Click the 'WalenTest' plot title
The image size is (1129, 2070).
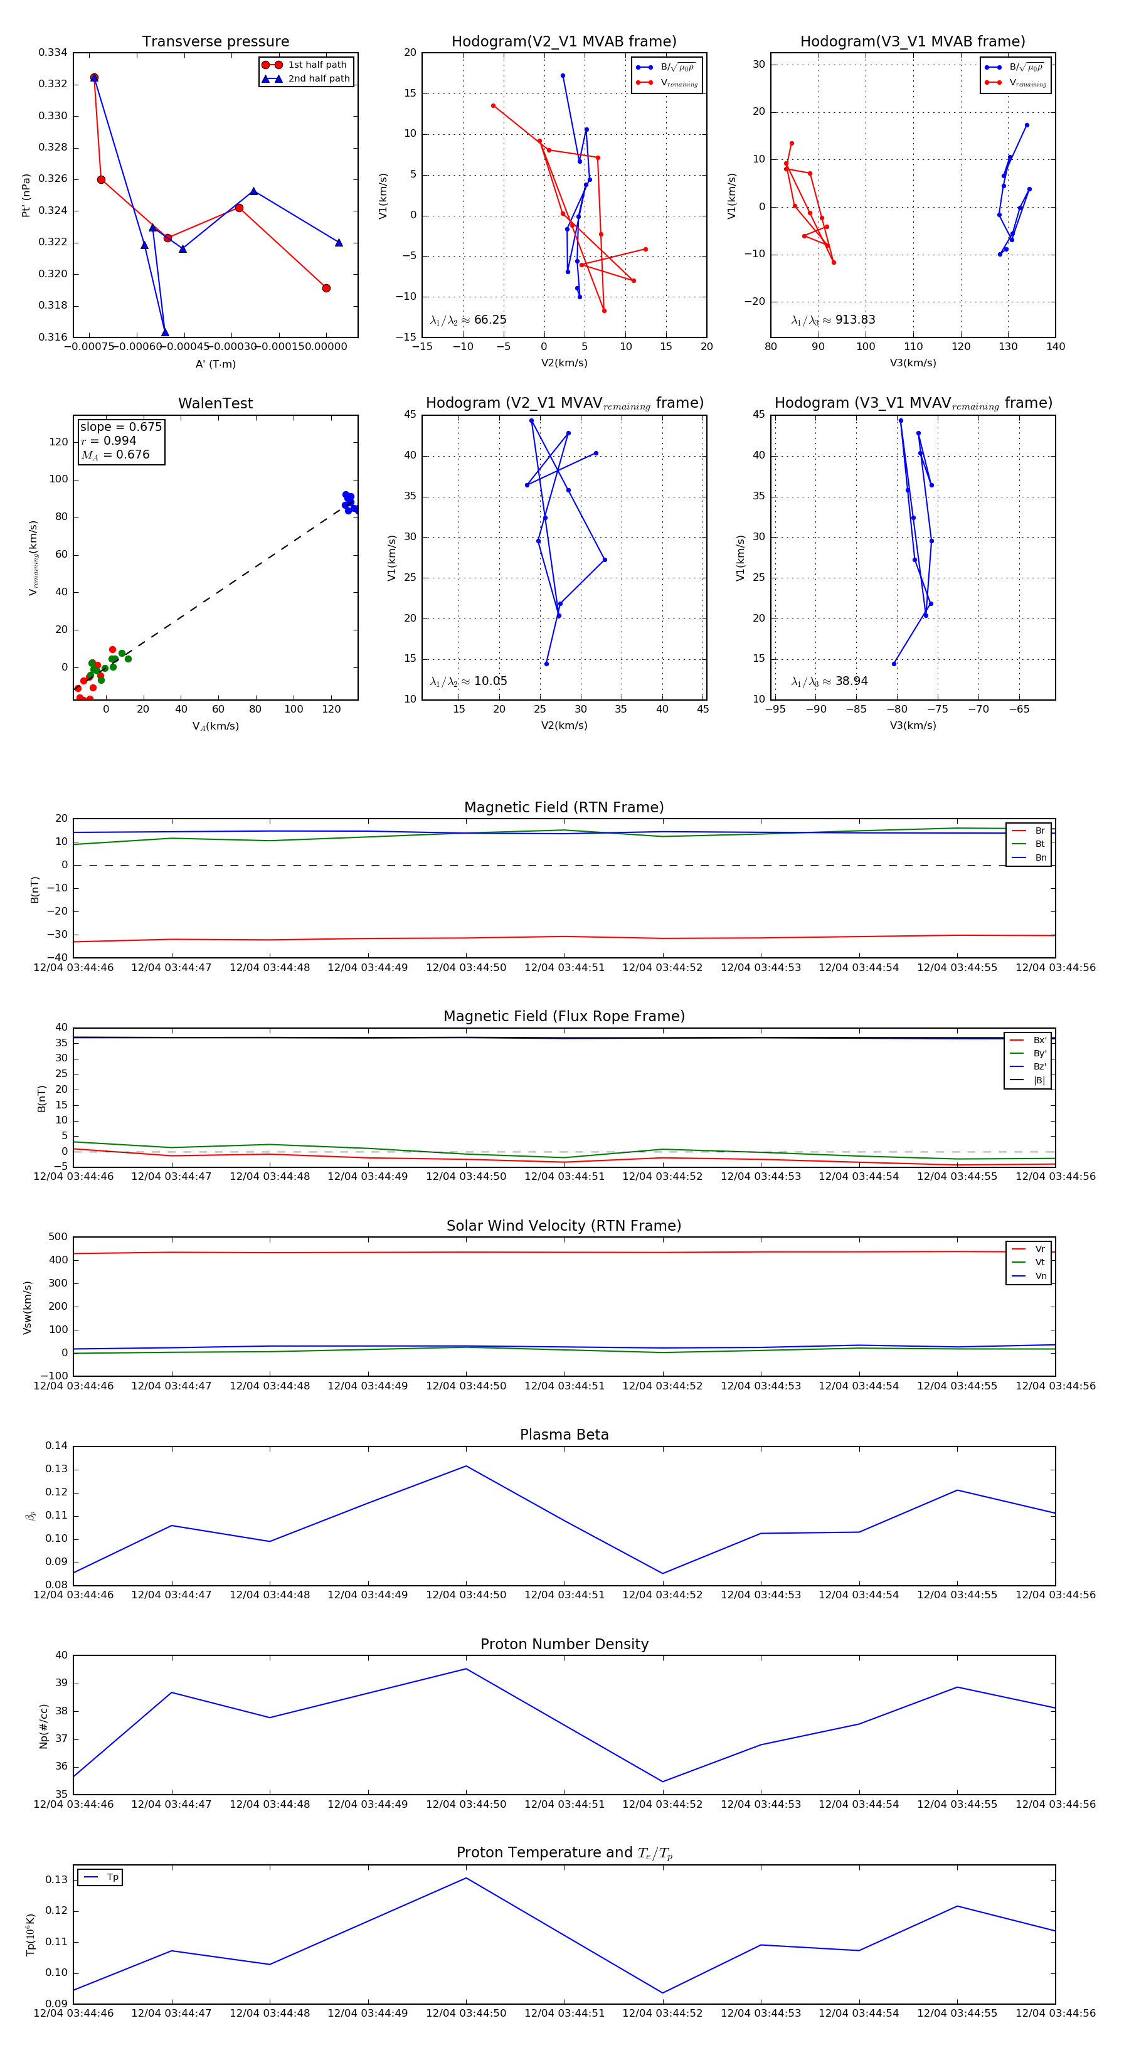(x=215, y=403)
